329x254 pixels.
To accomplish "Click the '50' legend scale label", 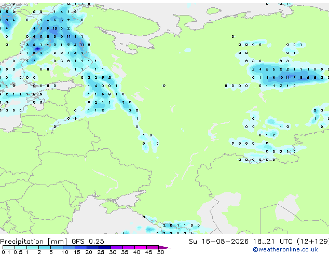I will click(161, 252).
